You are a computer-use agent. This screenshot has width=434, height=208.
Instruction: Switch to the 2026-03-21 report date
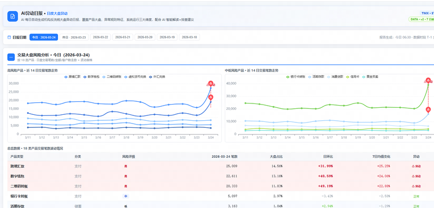123,37
